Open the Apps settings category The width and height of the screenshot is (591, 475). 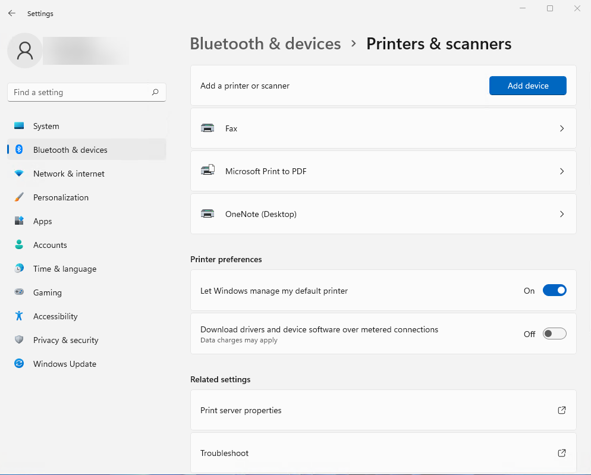(87, 221)
